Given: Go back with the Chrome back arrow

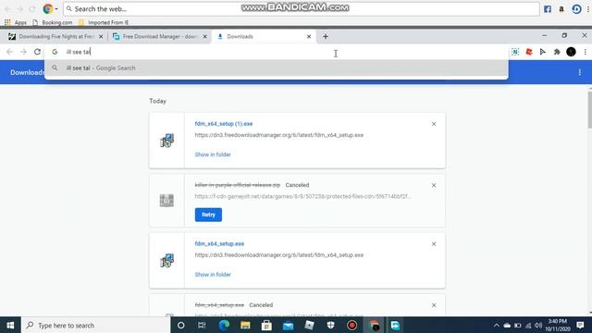Looking at the screenshot, I should click(x=10, y=52).
